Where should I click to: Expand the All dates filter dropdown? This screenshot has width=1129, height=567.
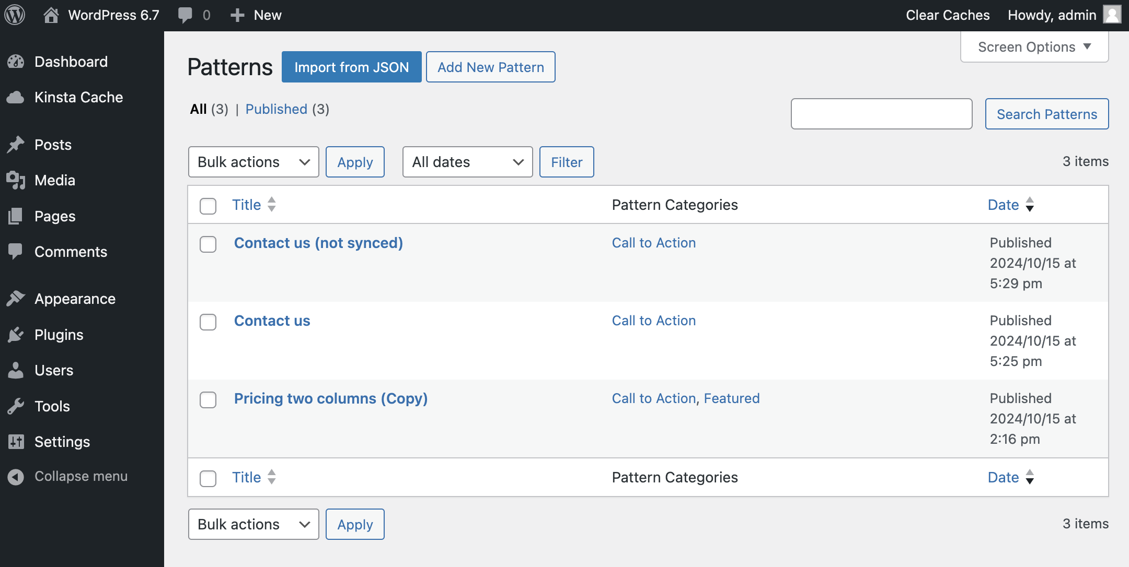coord(466,161)
